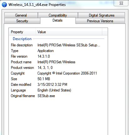Close the Properties dialog
The width and height of the screenshot is (129, 135).
click(x=121, y=3)
